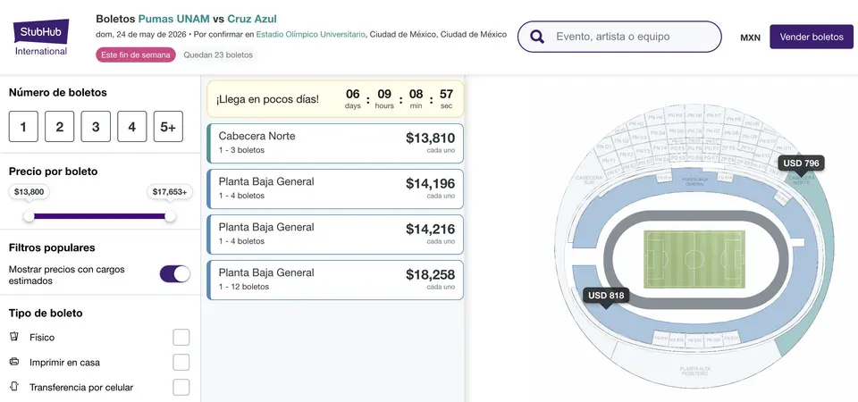Screen dimensions: 858x402
Task: Click the $17,653+ maximum price label
Action: [170, 192]
